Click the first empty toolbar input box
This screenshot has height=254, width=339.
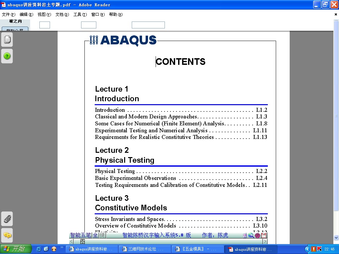45,25
